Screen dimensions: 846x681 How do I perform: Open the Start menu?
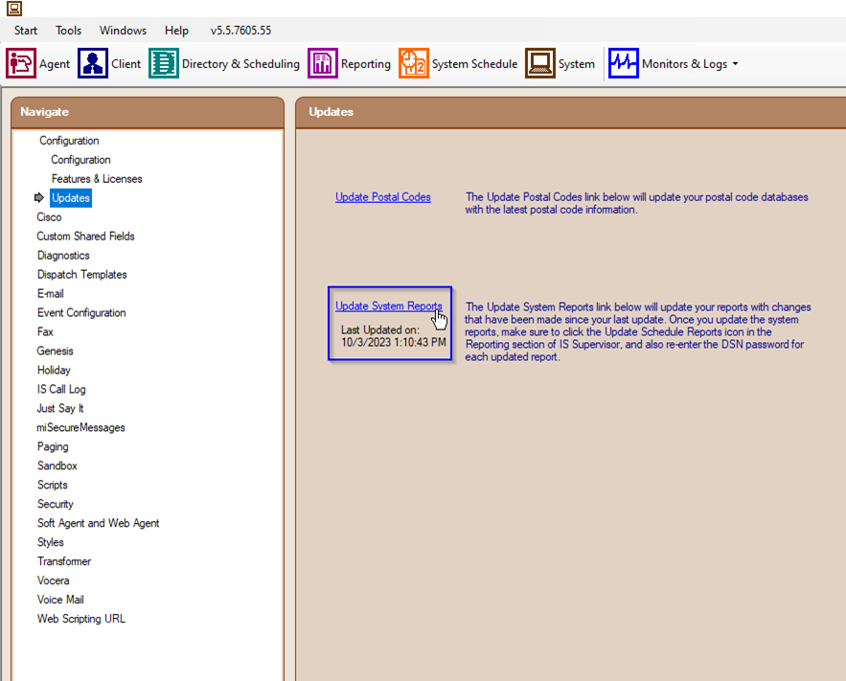tap(26, 31)
